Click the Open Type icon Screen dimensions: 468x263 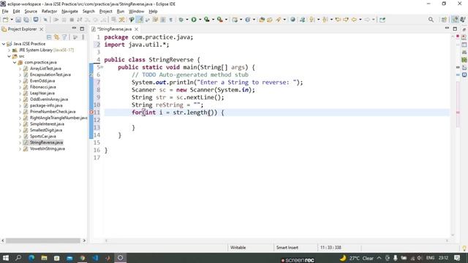[x=262, y=20]
